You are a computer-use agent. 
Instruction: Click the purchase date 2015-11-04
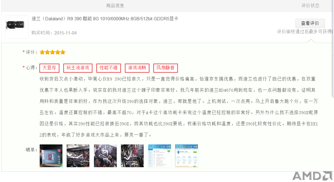pos(65,33)
